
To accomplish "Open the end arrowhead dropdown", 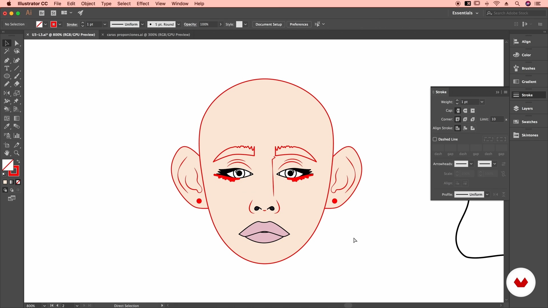I will [495, 164].
